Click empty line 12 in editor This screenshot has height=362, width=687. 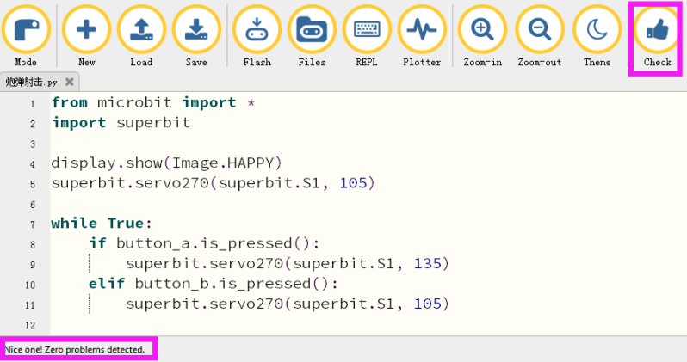368,325
